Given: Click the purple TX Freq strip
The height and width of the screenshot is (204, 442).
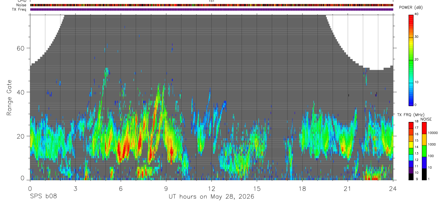Looking at the screenshot, I should (212, 9).
